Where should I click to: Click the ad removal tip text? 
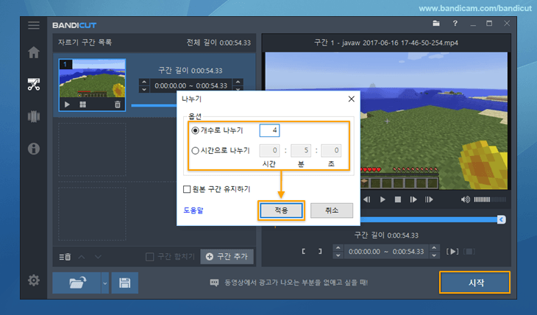point(296,283)
